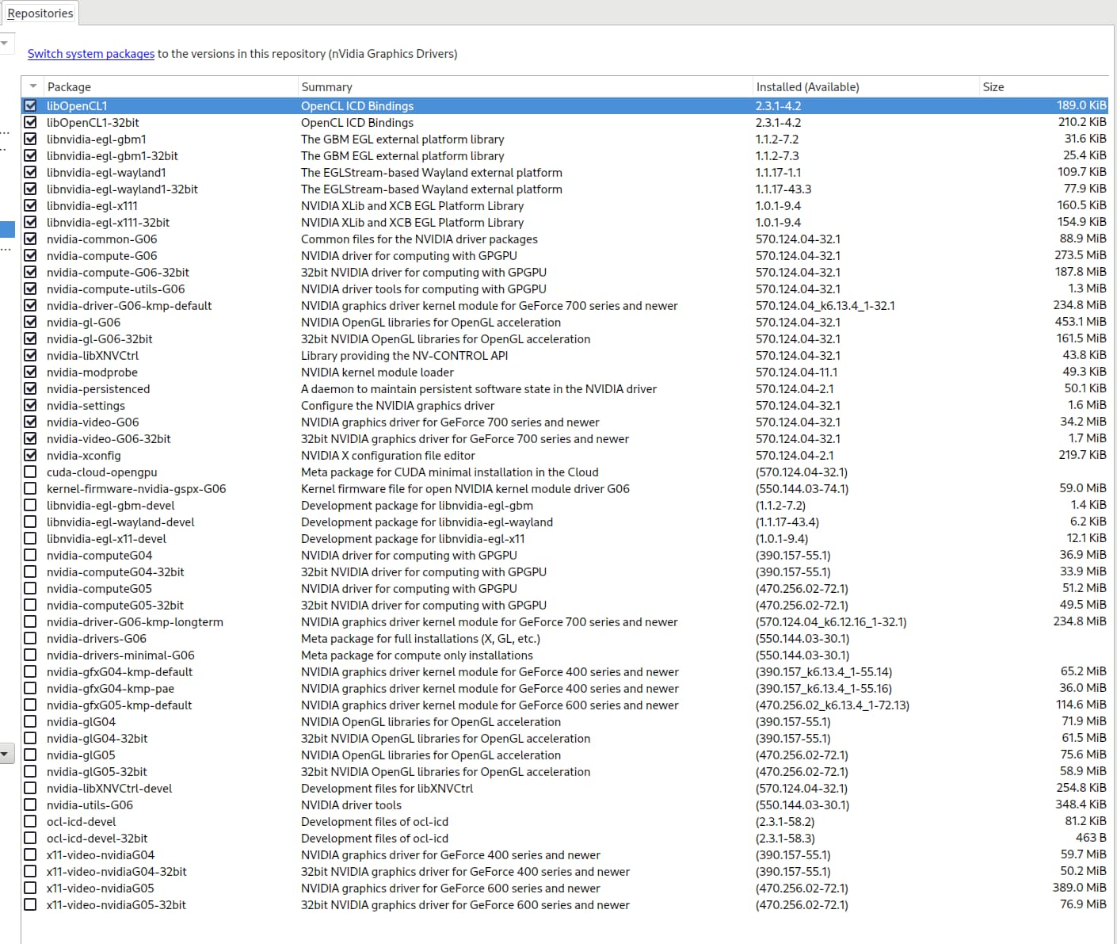
Task: Check the nvidia-driver-G06-kmp-longterm checkbox
Action: pos(30,621)
